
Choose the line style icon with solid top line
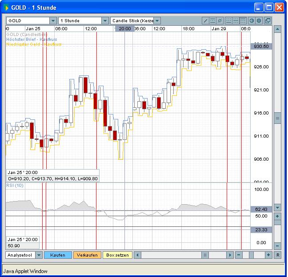(x=243, y=21)
